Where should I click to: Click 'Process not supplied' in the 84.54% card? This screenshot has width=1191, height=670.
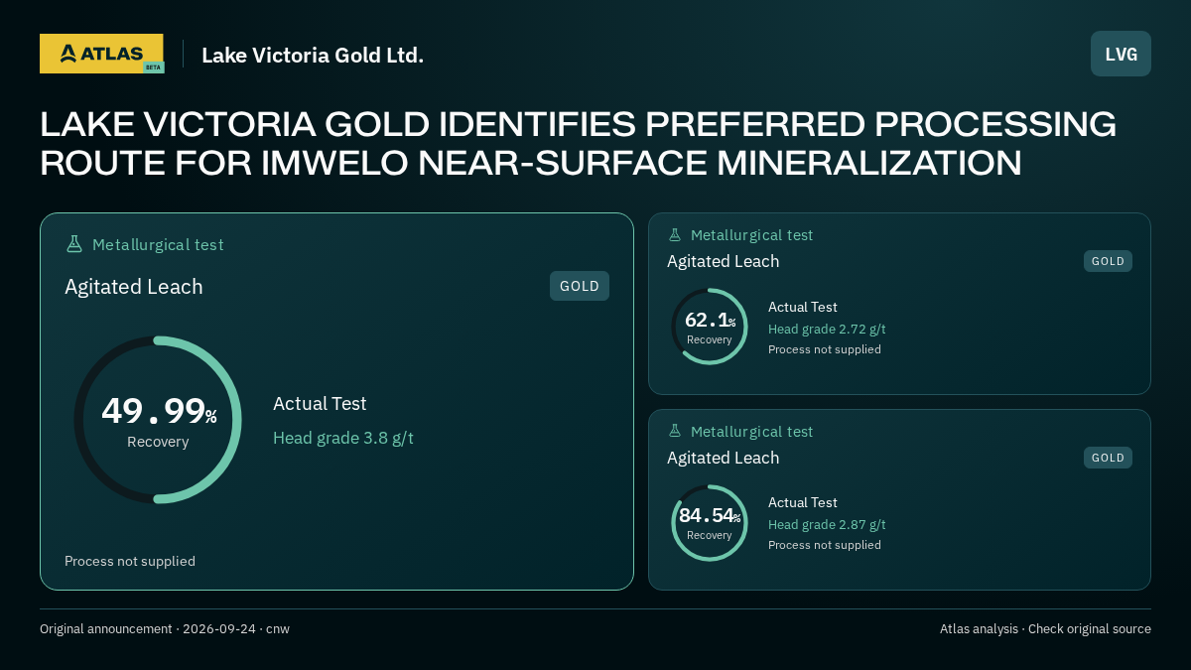pos(825,545)
